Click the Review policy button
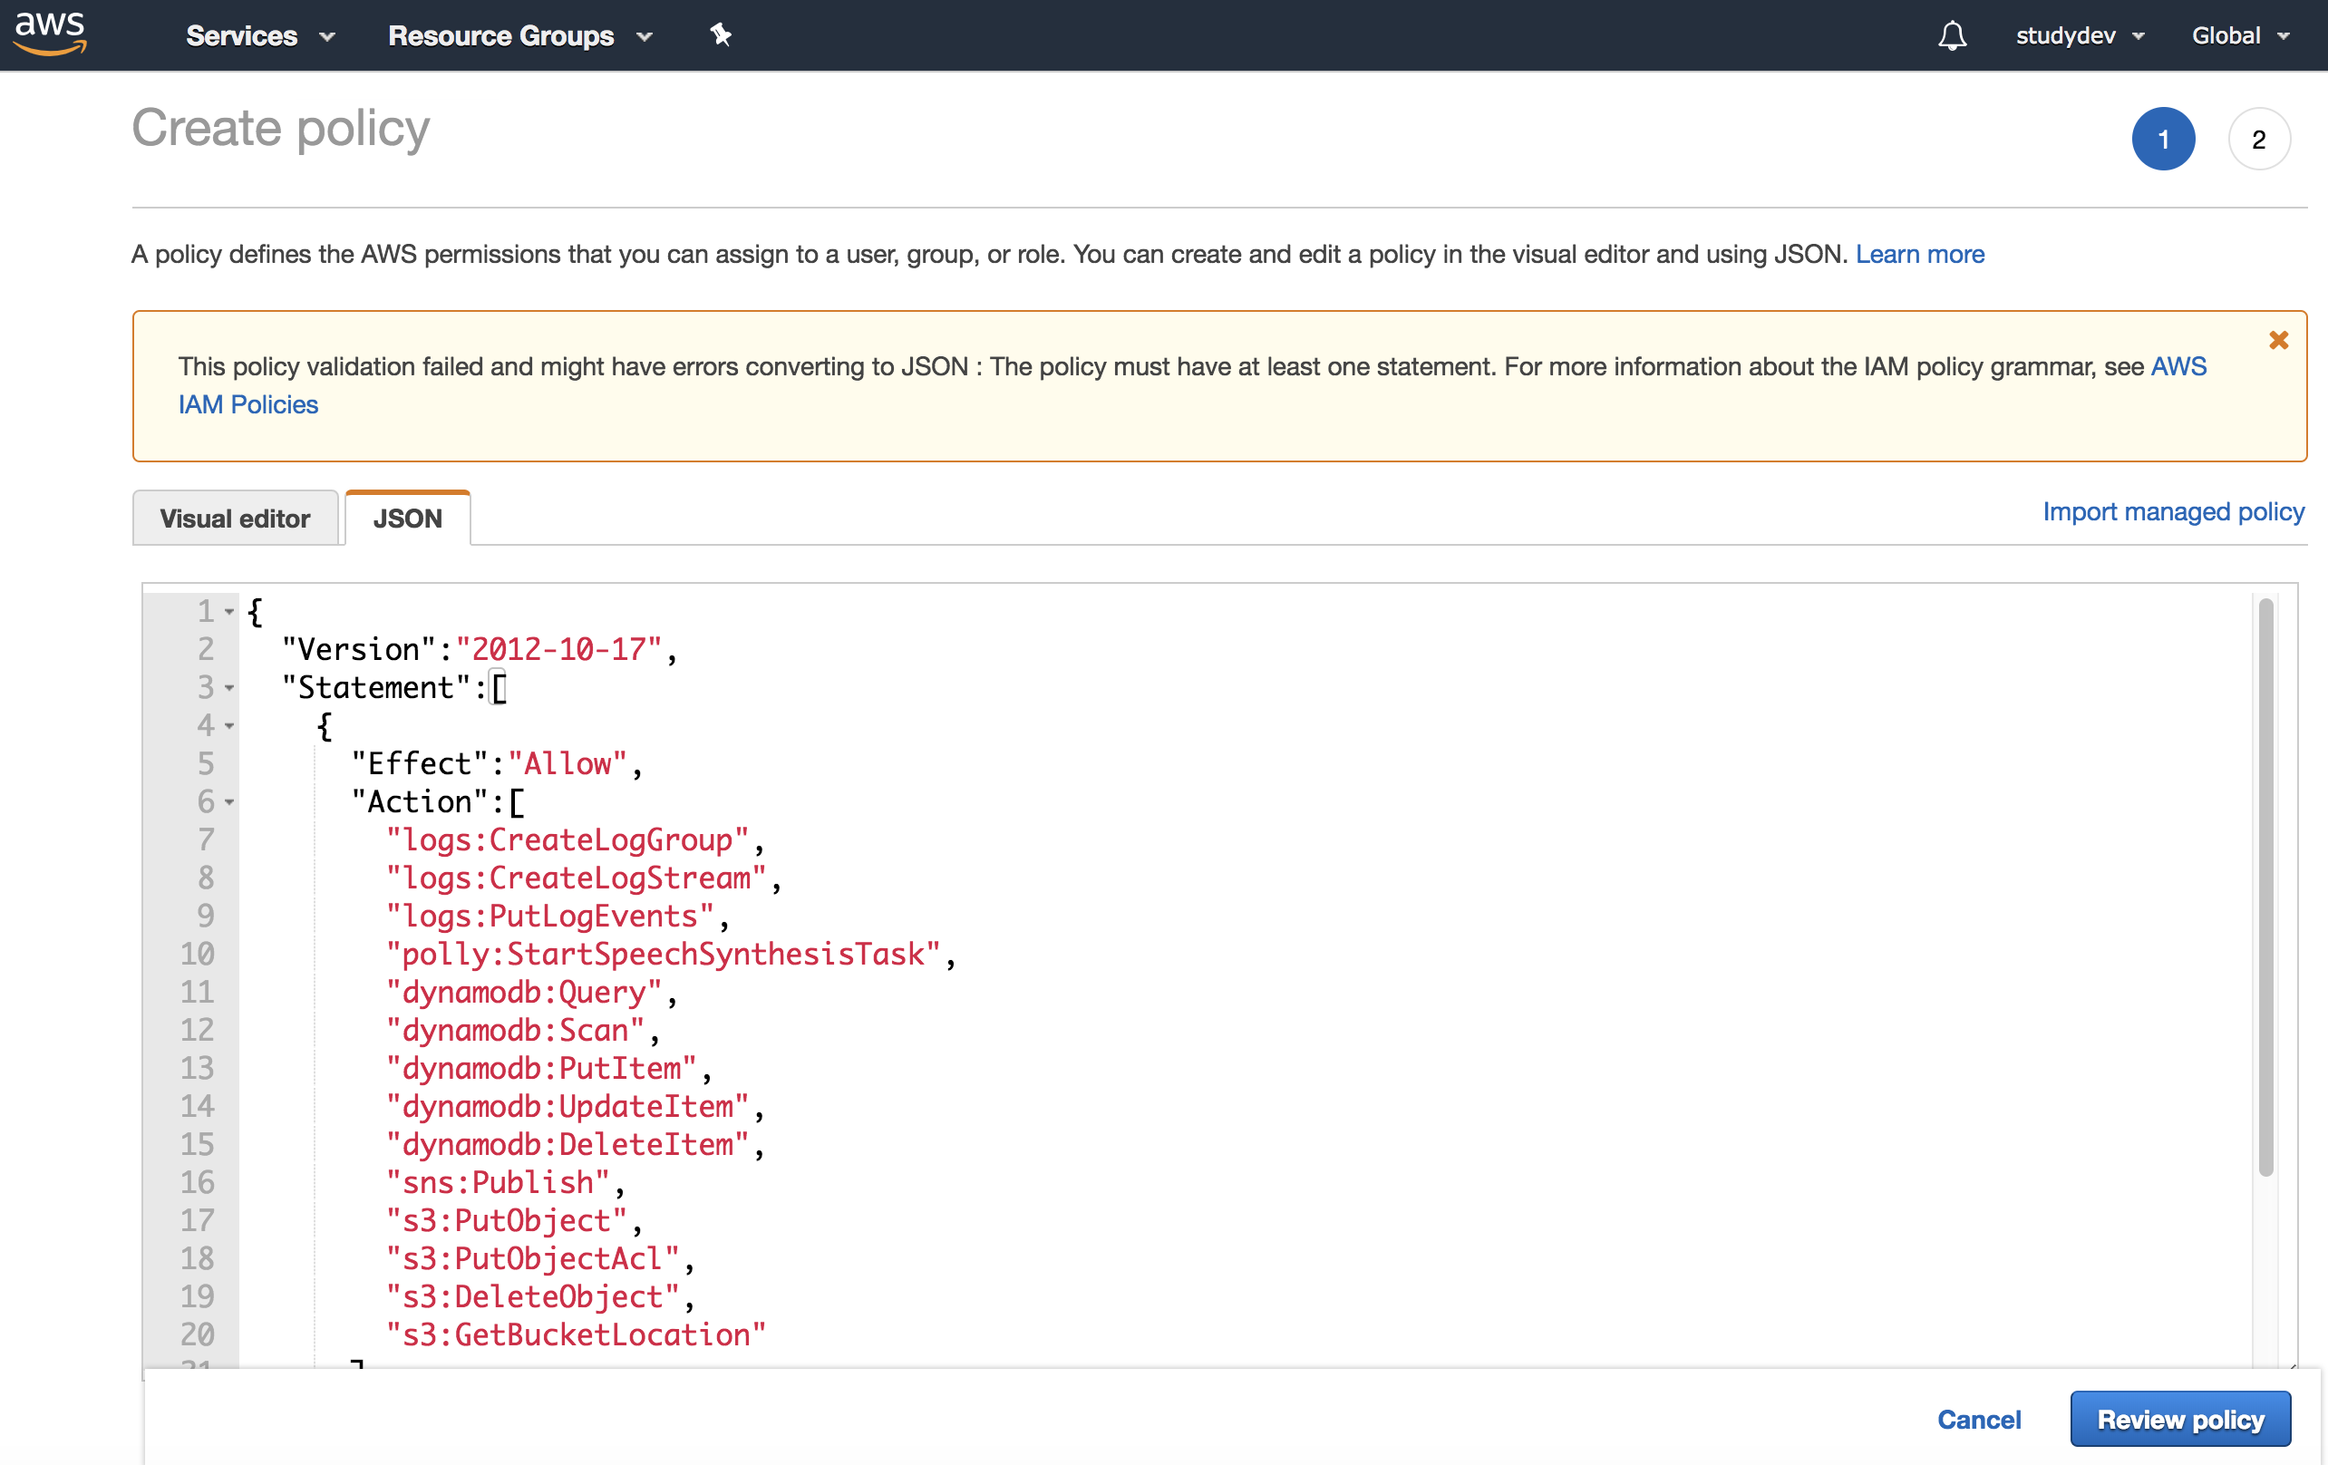 pos(2180,1420)
